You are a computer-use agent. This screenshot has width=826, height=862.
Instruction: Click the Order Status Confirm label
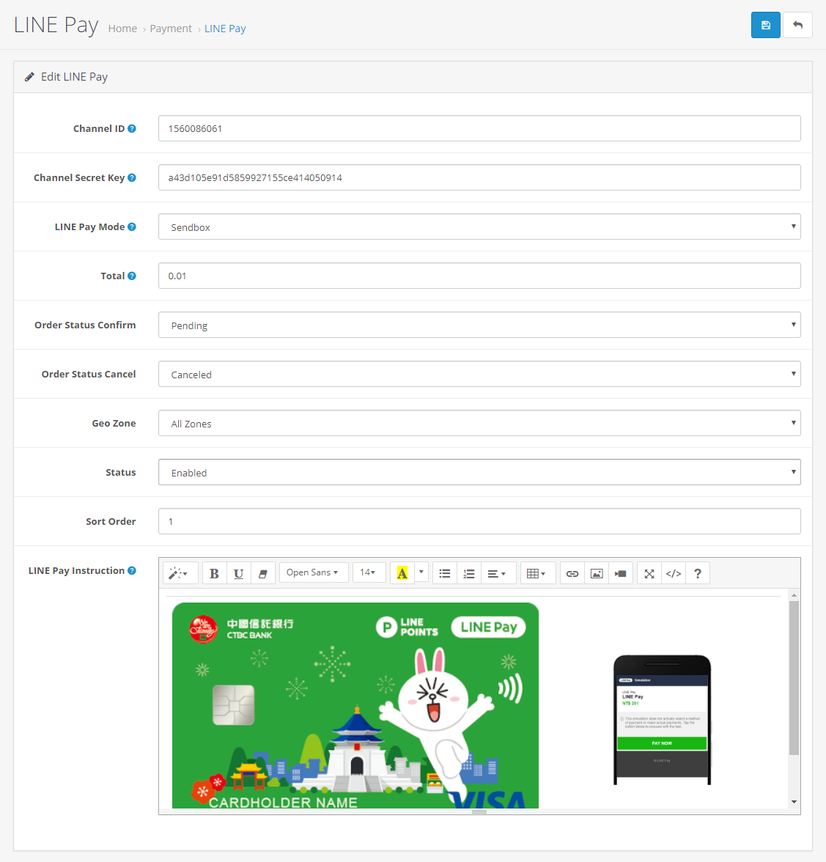(85, 325)
